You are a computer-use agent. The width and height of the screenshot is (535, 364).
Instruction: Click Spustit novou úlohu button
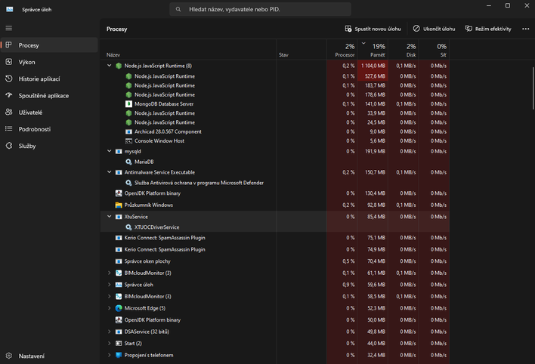point(373,29)
